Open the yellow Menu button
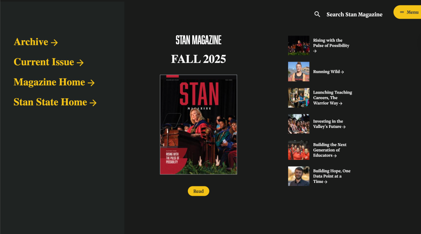This screenshot has height=234, width=421. (x=407, y=12)
